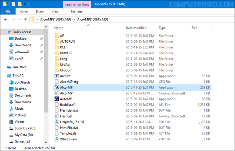This screenshot has height=151, width=235.
Task: Open pinned Desktop under Quick access
Action: pos(21,38)
